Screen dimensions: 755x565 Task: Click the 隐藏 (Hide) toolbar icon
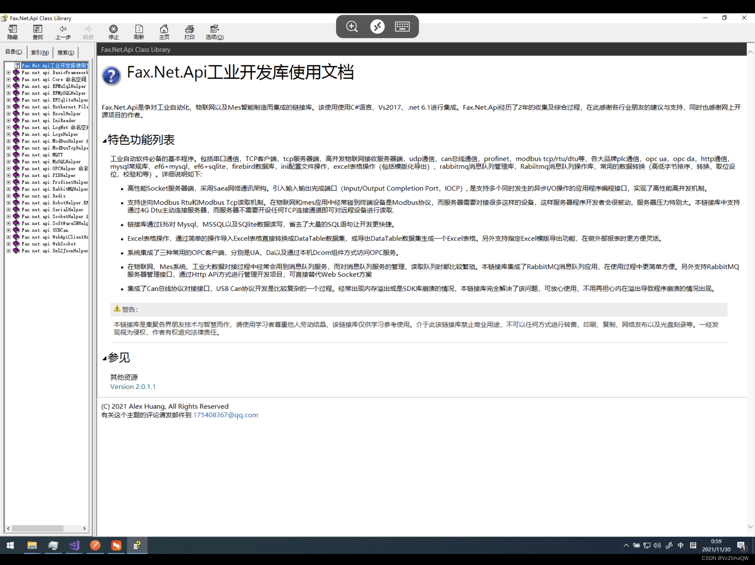tap(13, 32)
